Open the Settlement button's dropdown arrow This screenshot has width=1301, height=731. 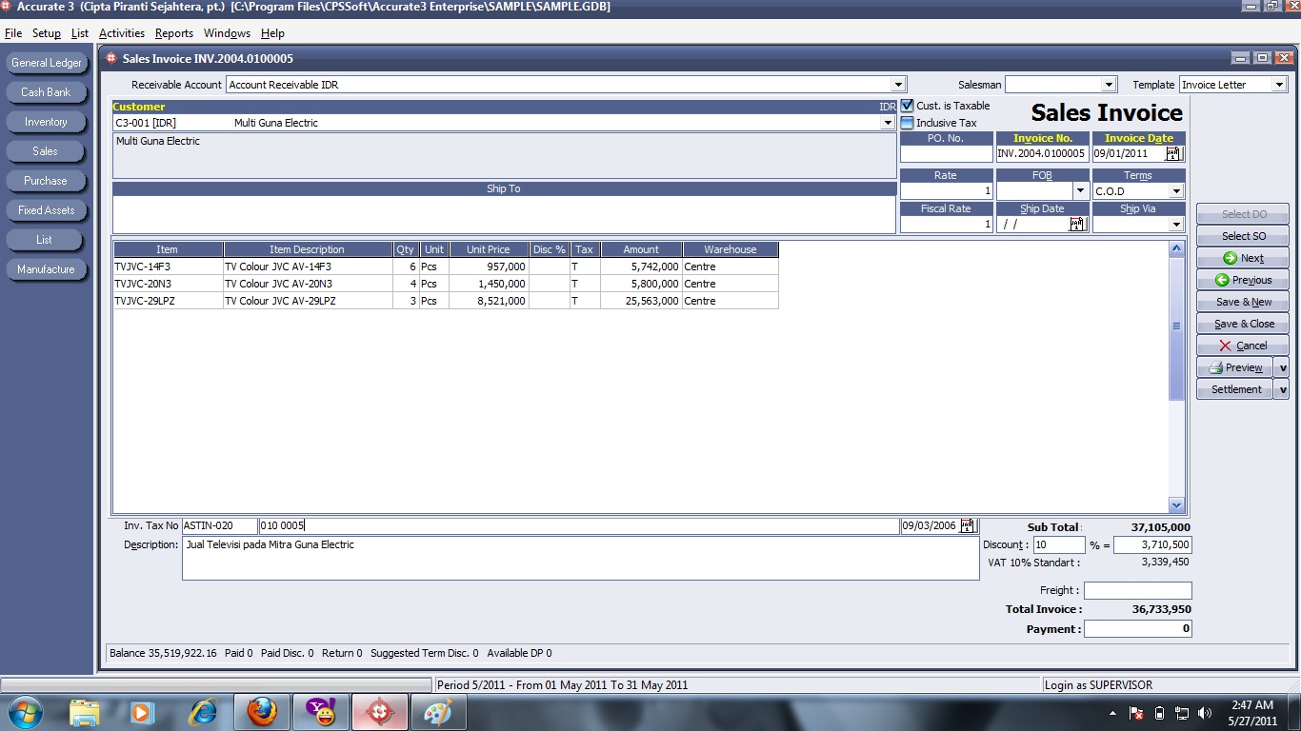point(1282,389)
